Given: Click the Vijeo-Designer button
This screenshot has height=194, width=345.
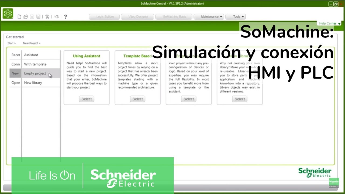Looking at the screenshot, I should pyautogui.click(x=138, y=17).
